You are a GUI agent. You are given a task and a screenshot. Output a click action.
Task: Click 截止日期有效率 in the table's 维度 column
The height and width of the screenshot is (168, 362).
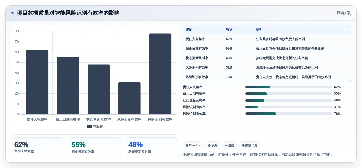(197, 49)
